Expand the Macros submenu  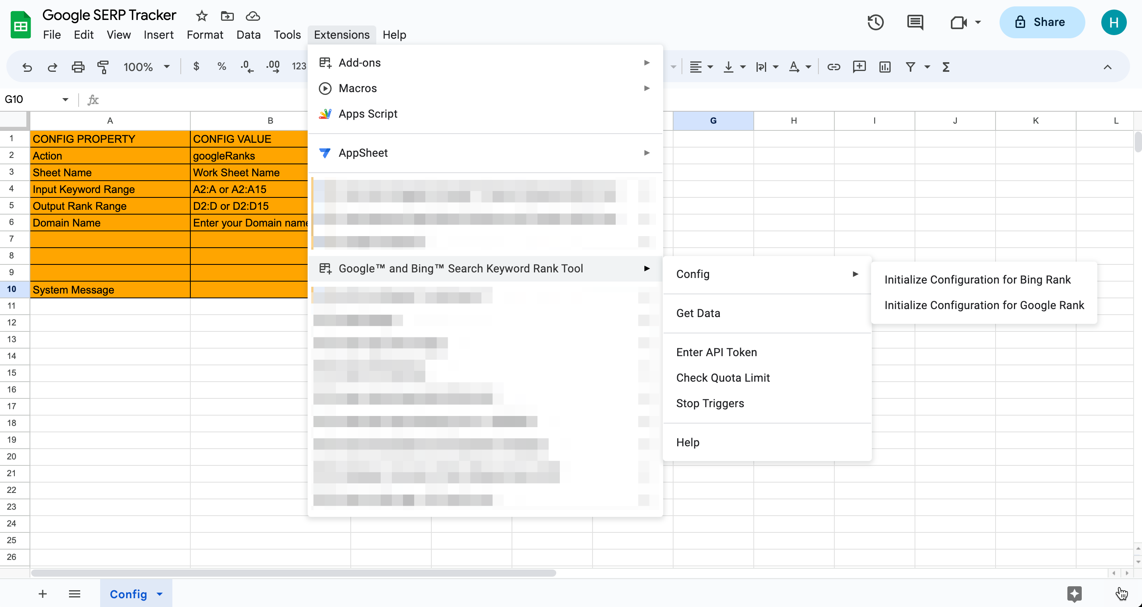pos(485,88)
